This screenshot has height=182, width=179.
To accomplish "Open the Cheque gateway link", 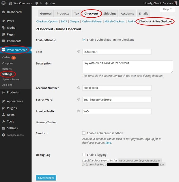I will [x=74, y=21].
